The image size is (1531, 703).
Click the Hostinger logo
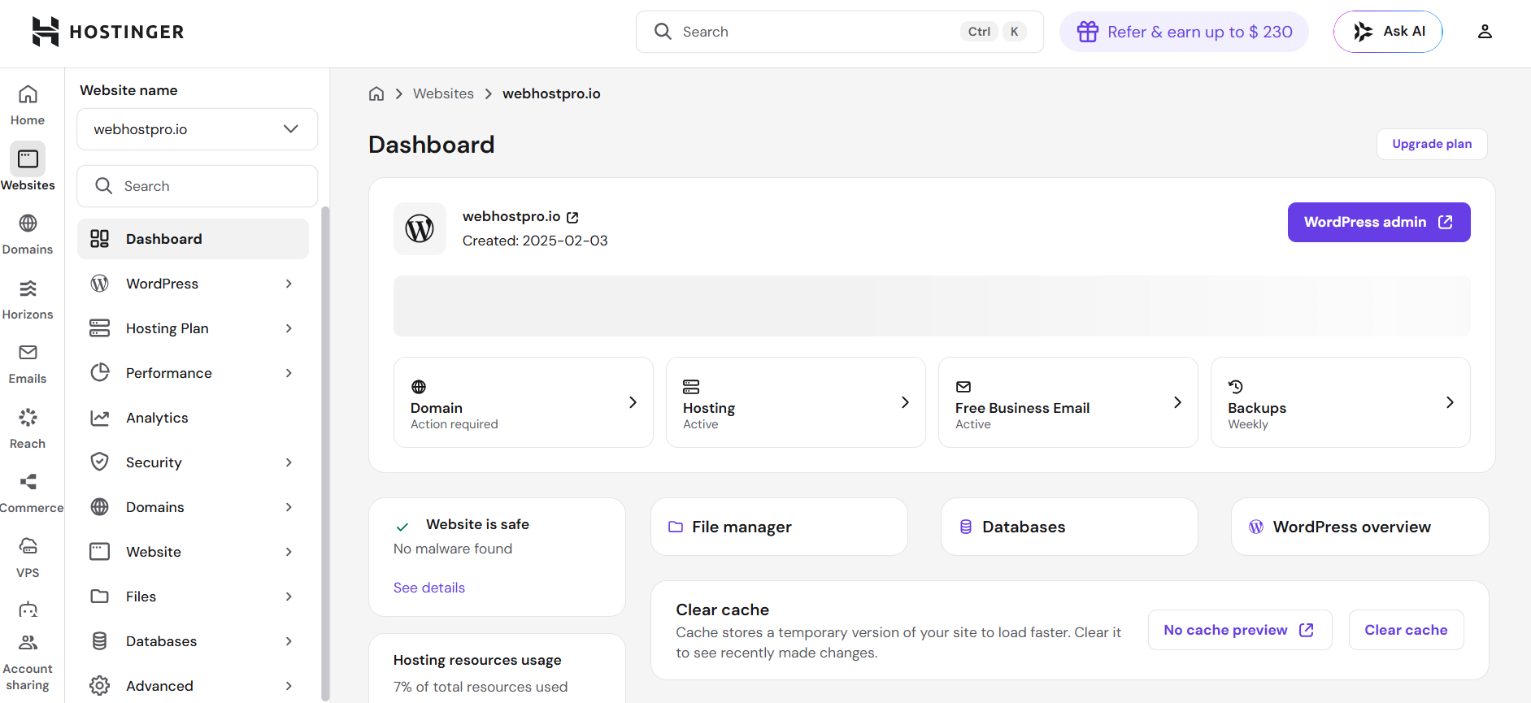coord(108,32)
